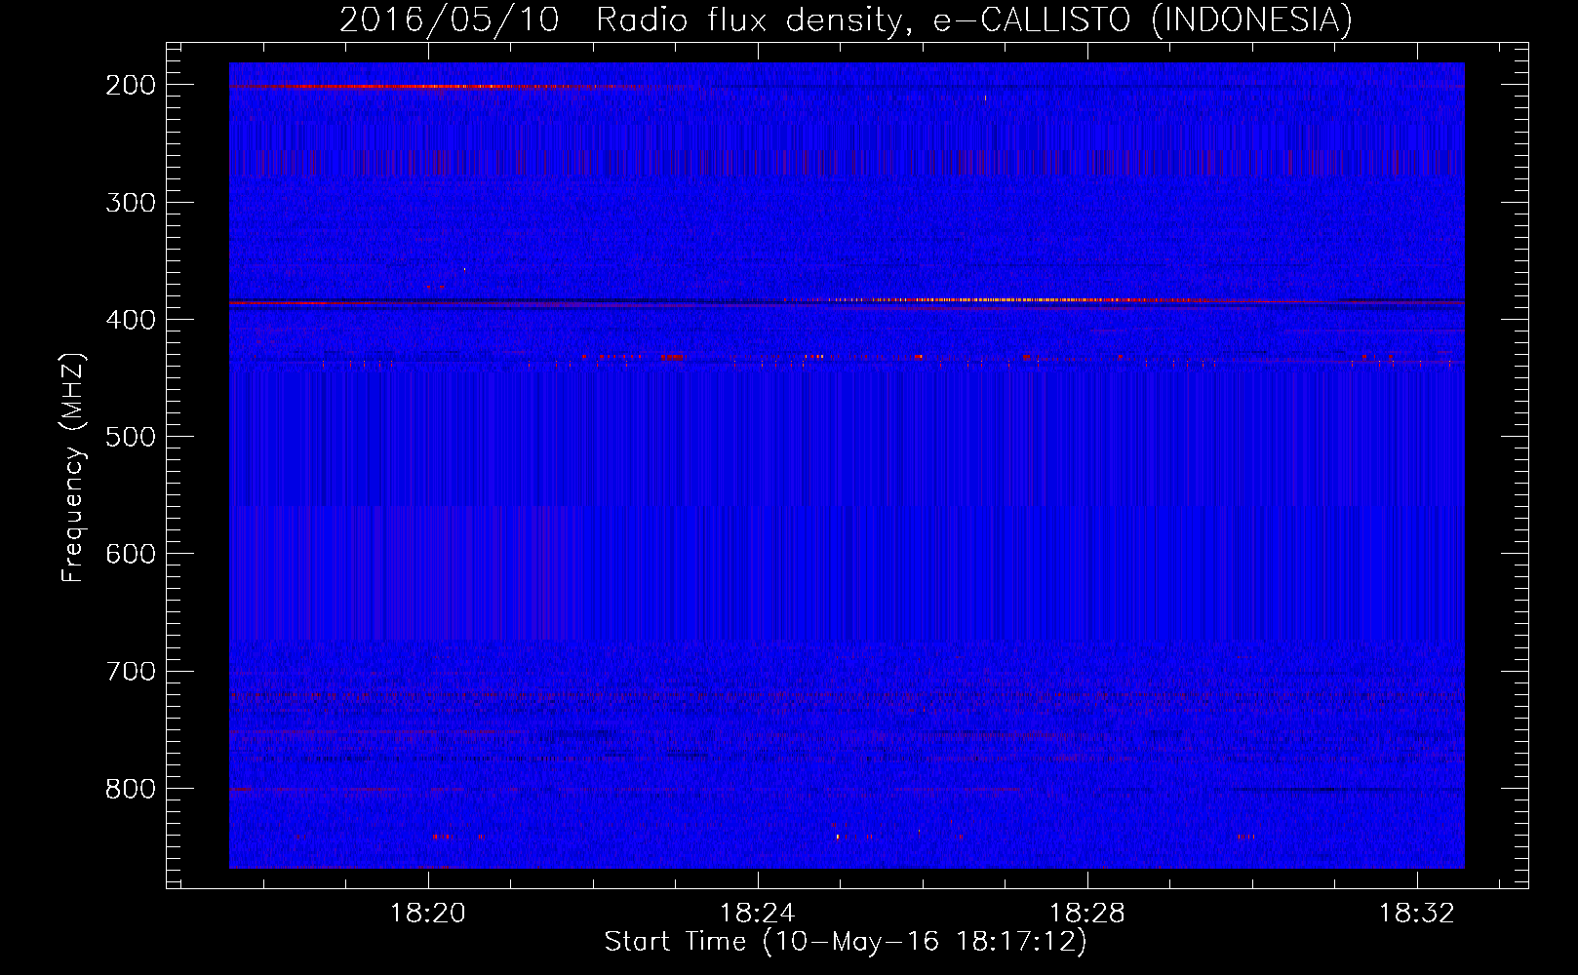Click the 300 frequency tick label

click(x=131, y=203)
